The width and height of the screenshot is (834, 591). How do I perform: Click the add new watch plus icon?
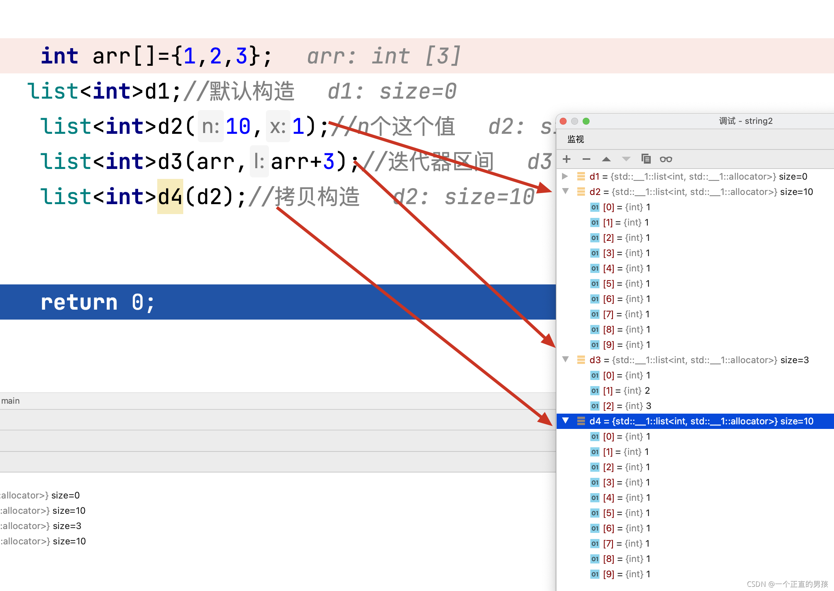pyautogui.click(x=567, y=159)
